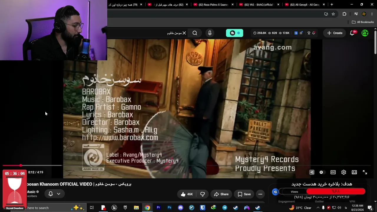The image size is (377, 212).
Task: Open Premiere Pro from the taskbar
Action: 158,208
